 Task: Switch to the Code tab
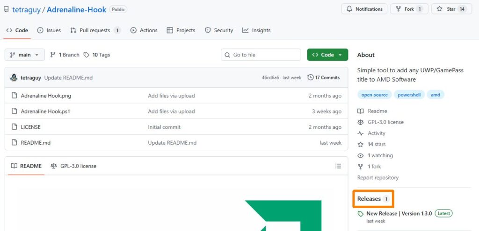[x=17, y=30]
